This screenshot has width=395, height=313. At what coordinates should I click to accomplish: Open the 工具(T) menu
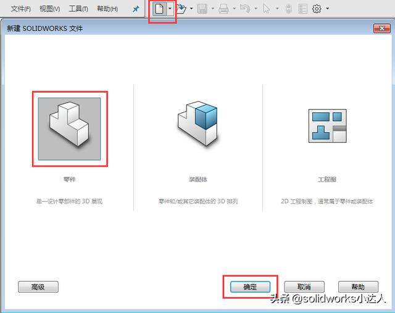(x=78, y=9)
